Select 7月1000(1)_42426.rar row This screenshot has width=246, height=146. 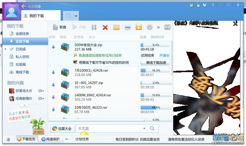pyautogui.click(x=110, y=72)
